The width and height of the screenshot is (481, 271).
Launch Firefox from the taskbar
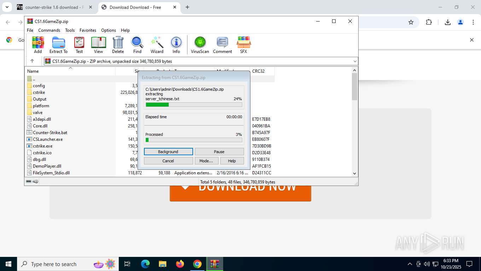pyautogui.click(x=180, y=264)
